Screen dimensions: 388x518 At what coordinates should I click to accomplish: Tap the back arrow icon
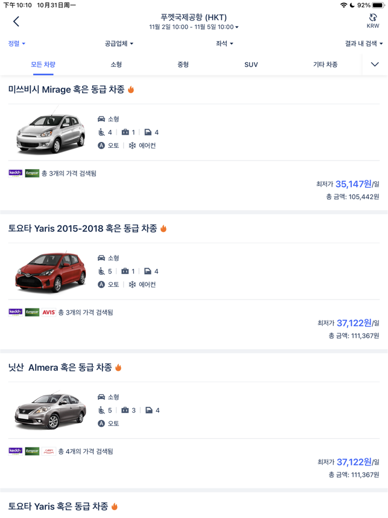click(x=16, y=22)
